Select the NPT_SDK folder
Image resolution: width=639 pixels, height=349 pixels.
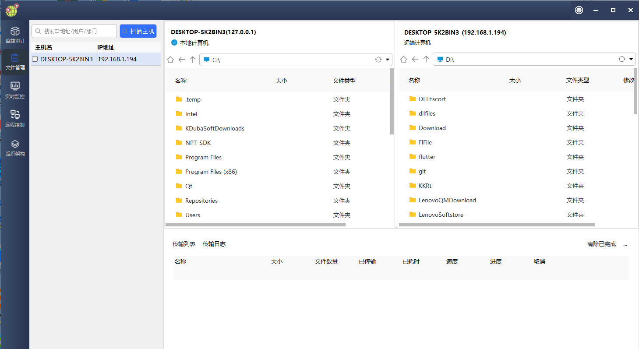pyautogui.click(x=198, y=143)
